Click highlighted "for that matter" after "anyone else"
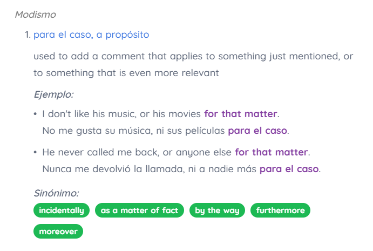 tap(271, 152)
